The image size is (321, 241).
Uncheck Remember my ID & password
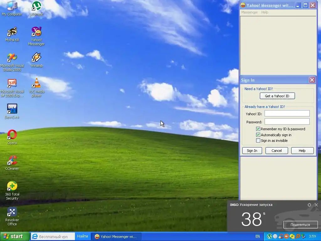pos(258,129)
